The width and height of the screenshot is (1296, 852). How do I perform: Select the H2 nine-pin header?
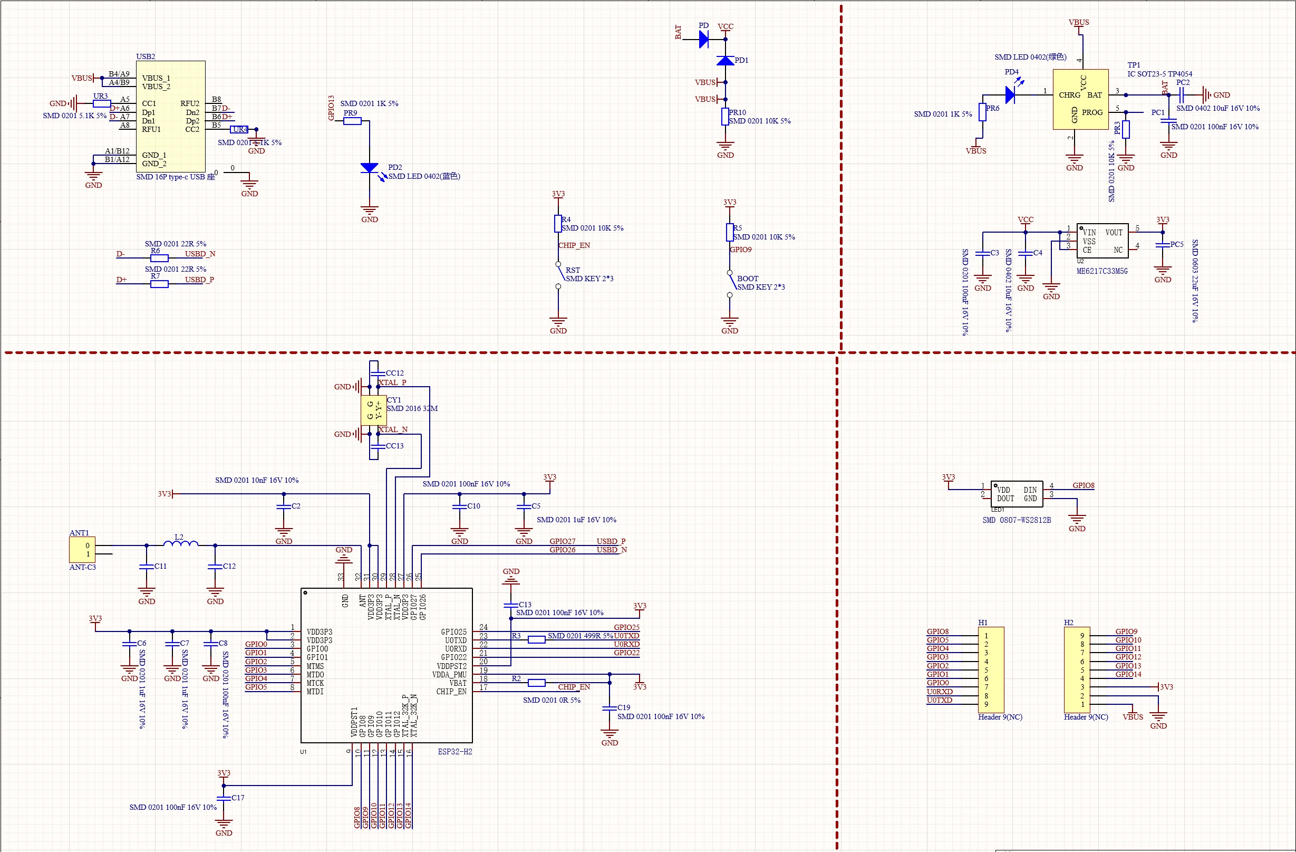point(1077,669)
